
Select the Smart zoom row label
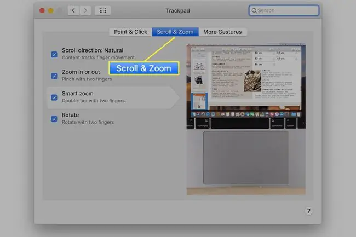point(77,94)
